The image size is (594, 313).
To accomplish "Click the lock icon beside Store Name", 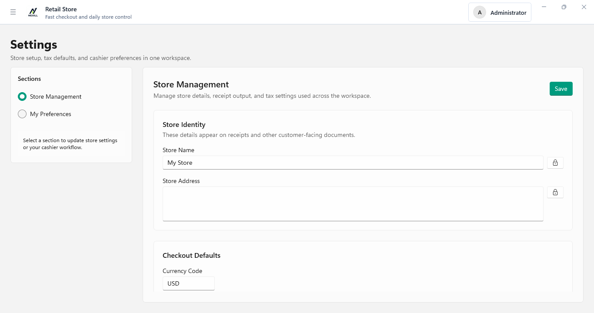I will pos(555,163).
